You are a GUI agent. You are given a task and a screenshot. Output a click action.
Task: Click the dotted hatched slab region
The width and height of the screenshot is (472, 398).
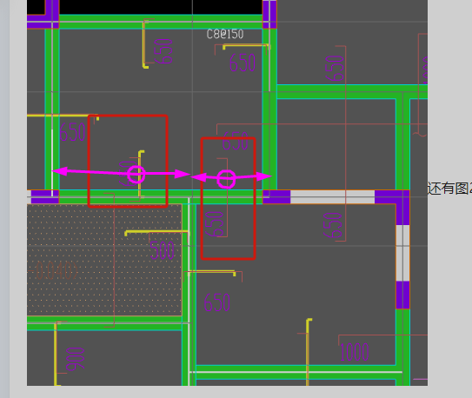click(104, 260)
